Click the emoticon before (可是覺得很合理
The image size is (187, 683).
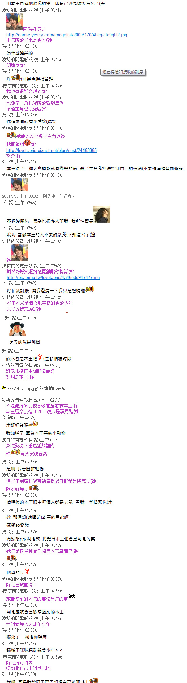[16, 77]
